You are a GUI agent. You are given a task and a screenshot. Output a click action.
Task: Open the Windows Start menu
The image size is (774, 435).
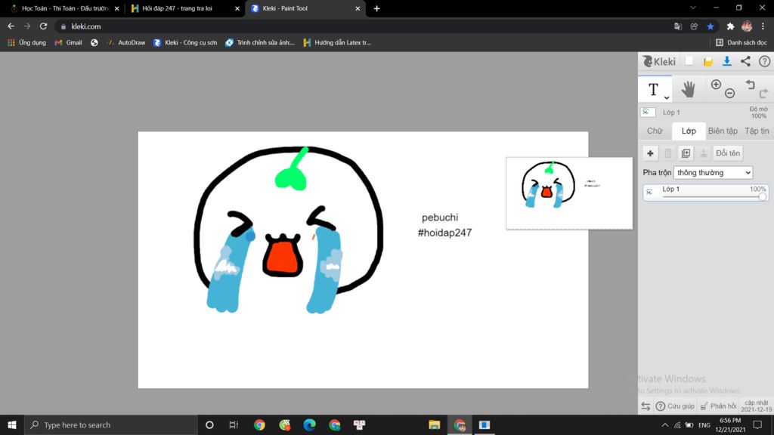coord(12,424)
